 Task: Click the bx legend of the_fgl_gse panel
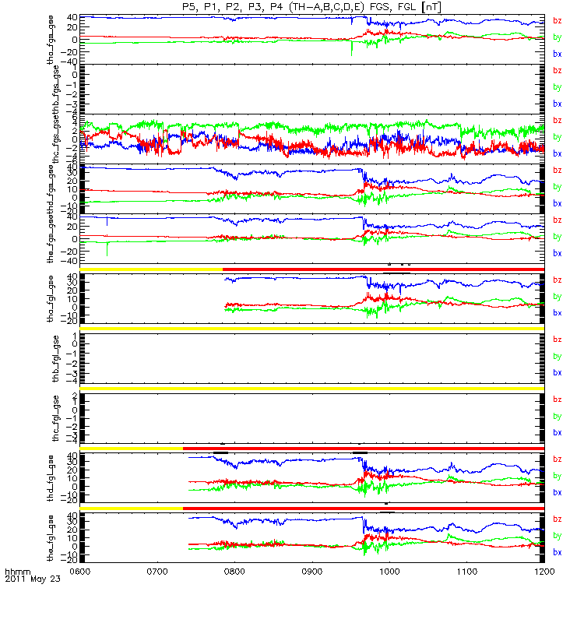(x=558, y=553)
